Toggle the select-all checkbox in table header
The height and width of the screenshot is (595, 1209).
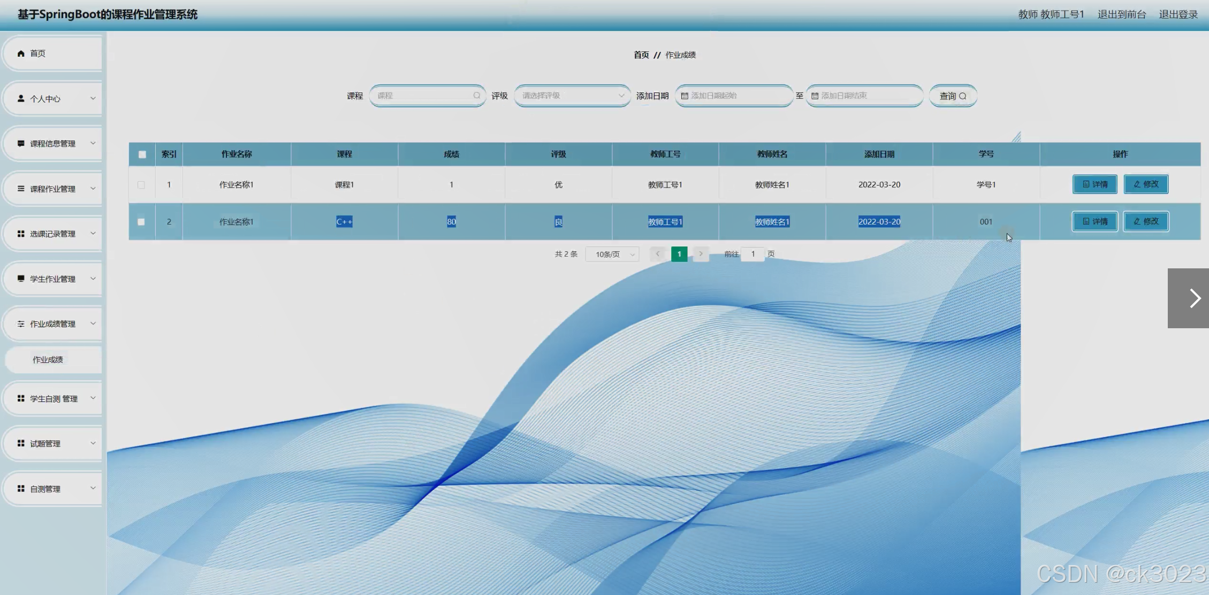pos(142,154)
